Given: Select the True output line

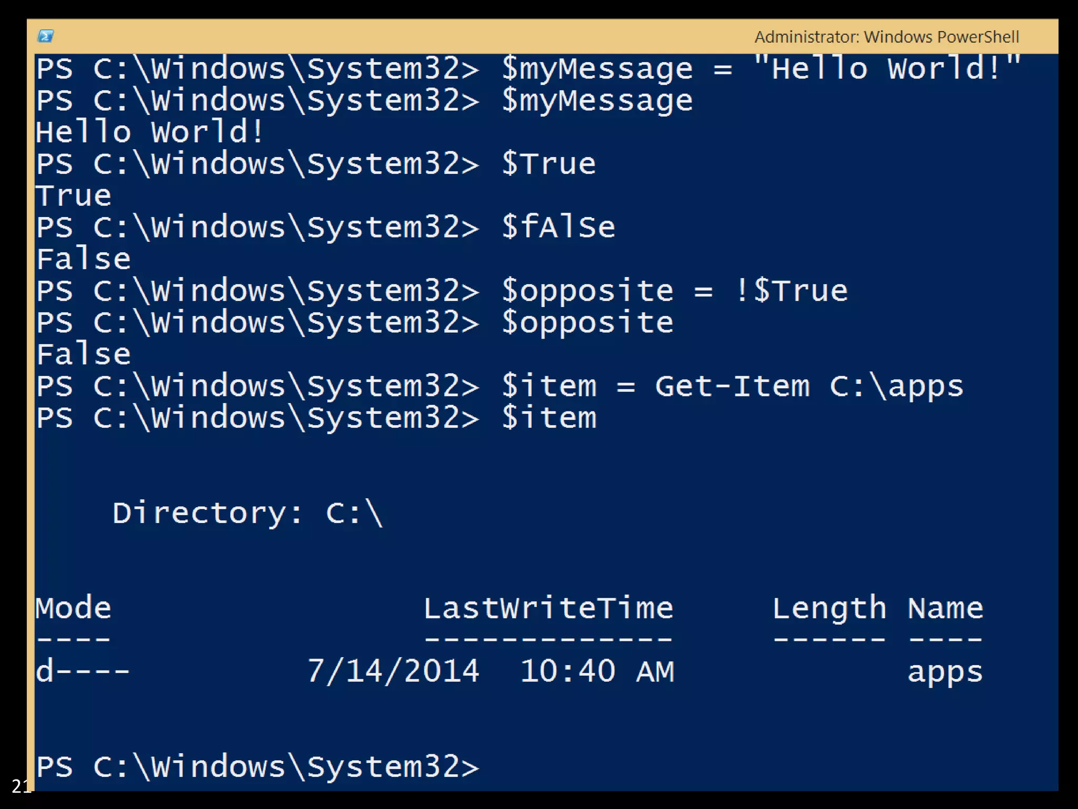Looking at the screenshot, I should (x=74, y=196).
